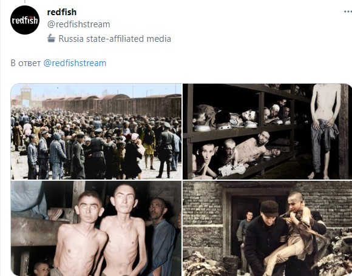Open the Russia state-affiliated media label
352x276 pixels.
[x=115, y=39]
